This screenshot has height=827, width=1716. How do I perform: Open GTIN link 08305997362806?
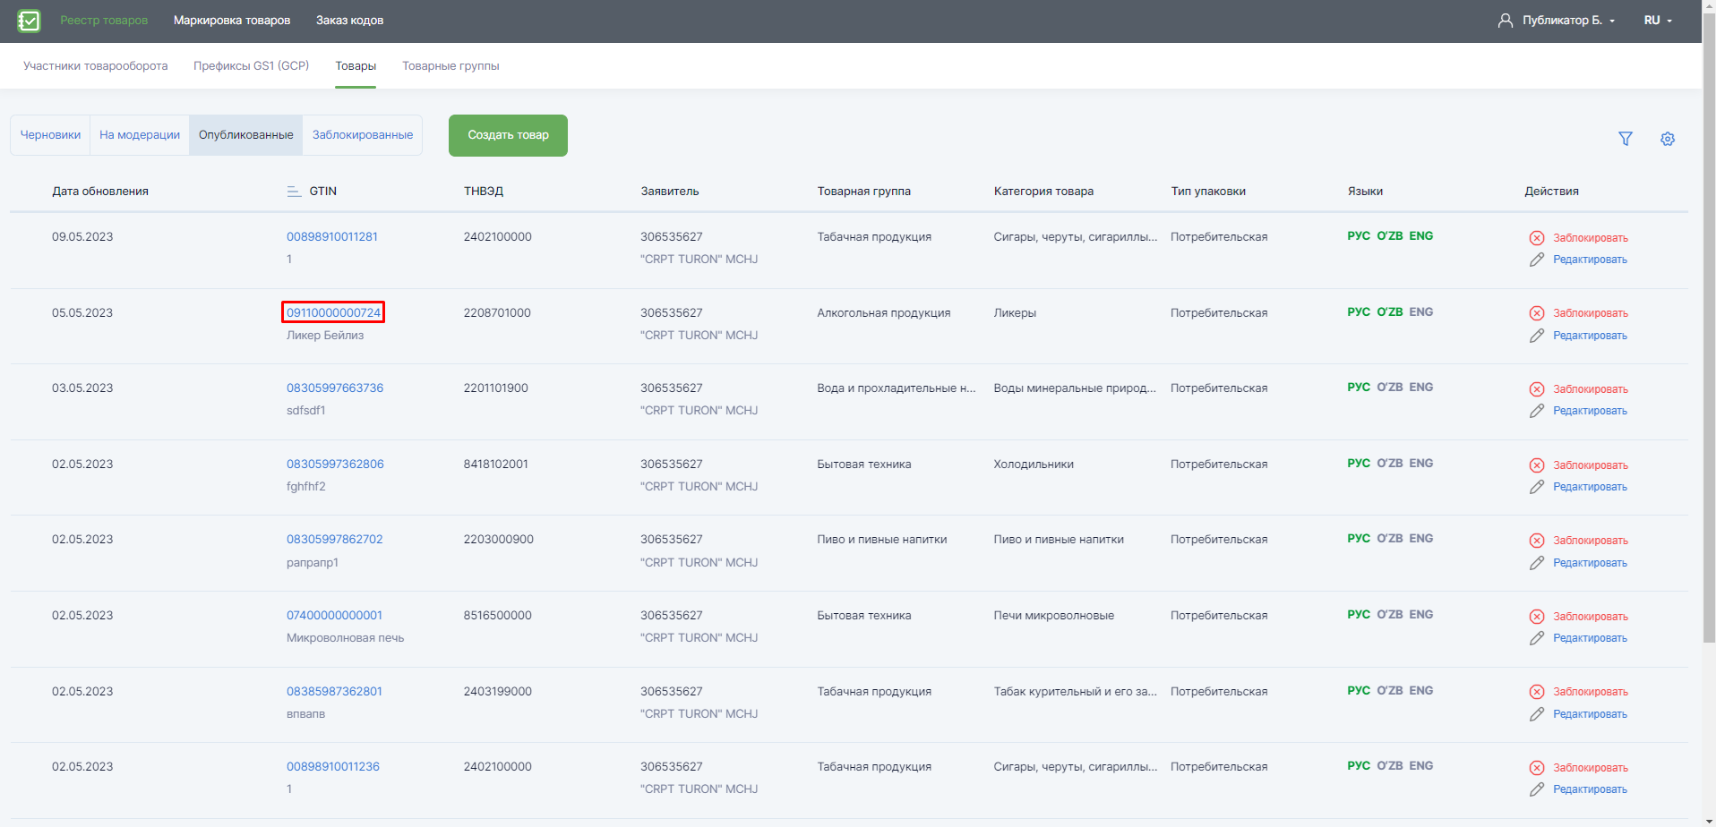pyautogui.click(x=335, y=465)
